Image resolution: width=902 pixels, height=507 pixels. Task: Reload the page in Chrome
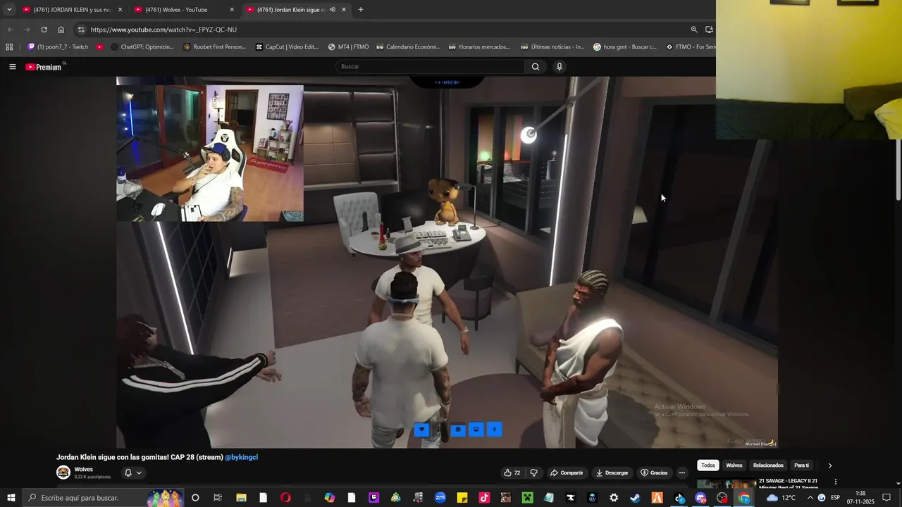(44, 30)
